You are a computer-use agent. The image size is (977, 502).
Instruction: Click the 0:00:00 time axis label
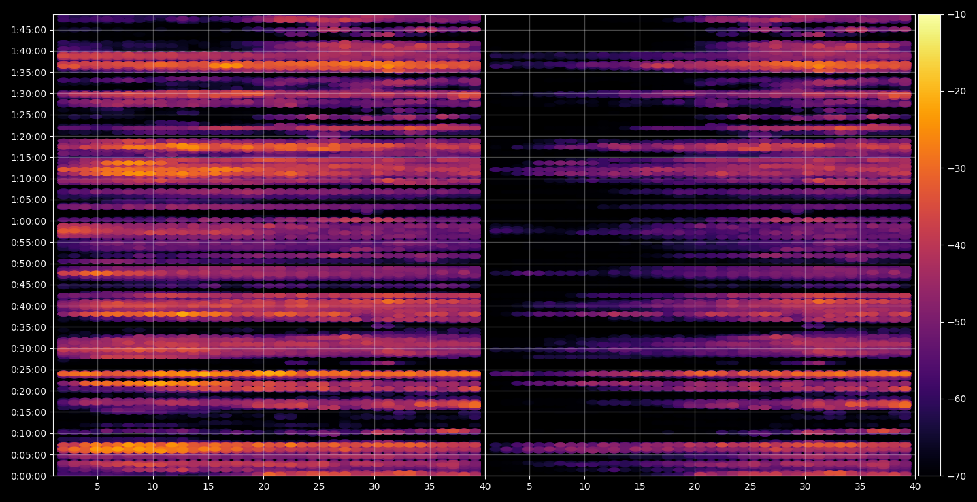pos(29,476)
